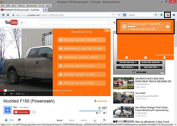
Task: Open the Add to tab under video
Action: (x=84, y=120)
